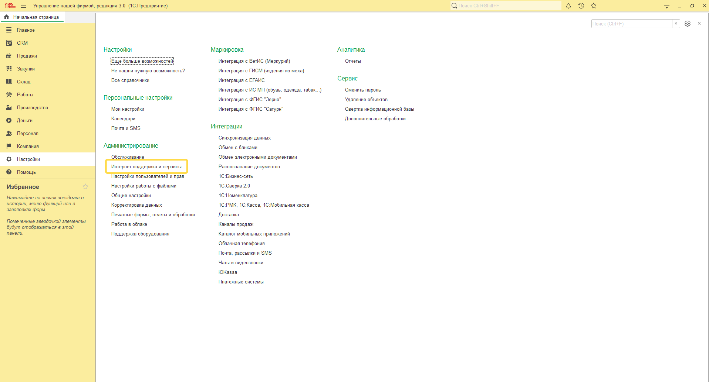
Task: Click the star icon in Избранное panel
Action: click(85, 187)
